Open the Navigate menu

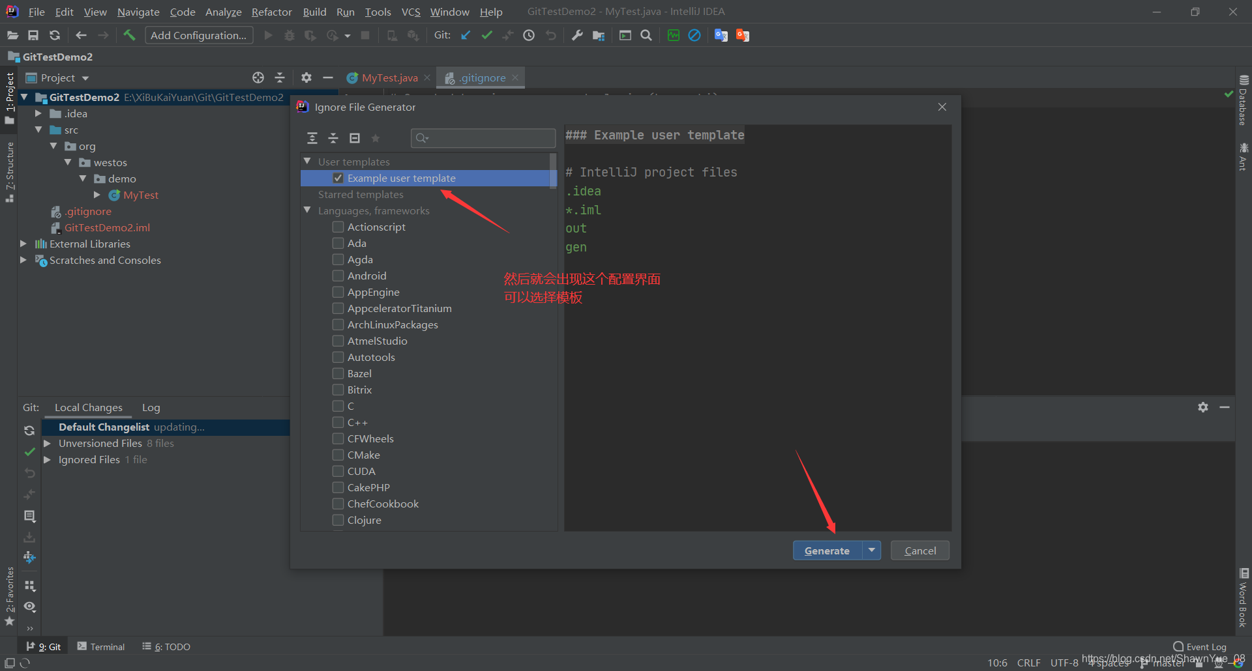tap(138, 12)
